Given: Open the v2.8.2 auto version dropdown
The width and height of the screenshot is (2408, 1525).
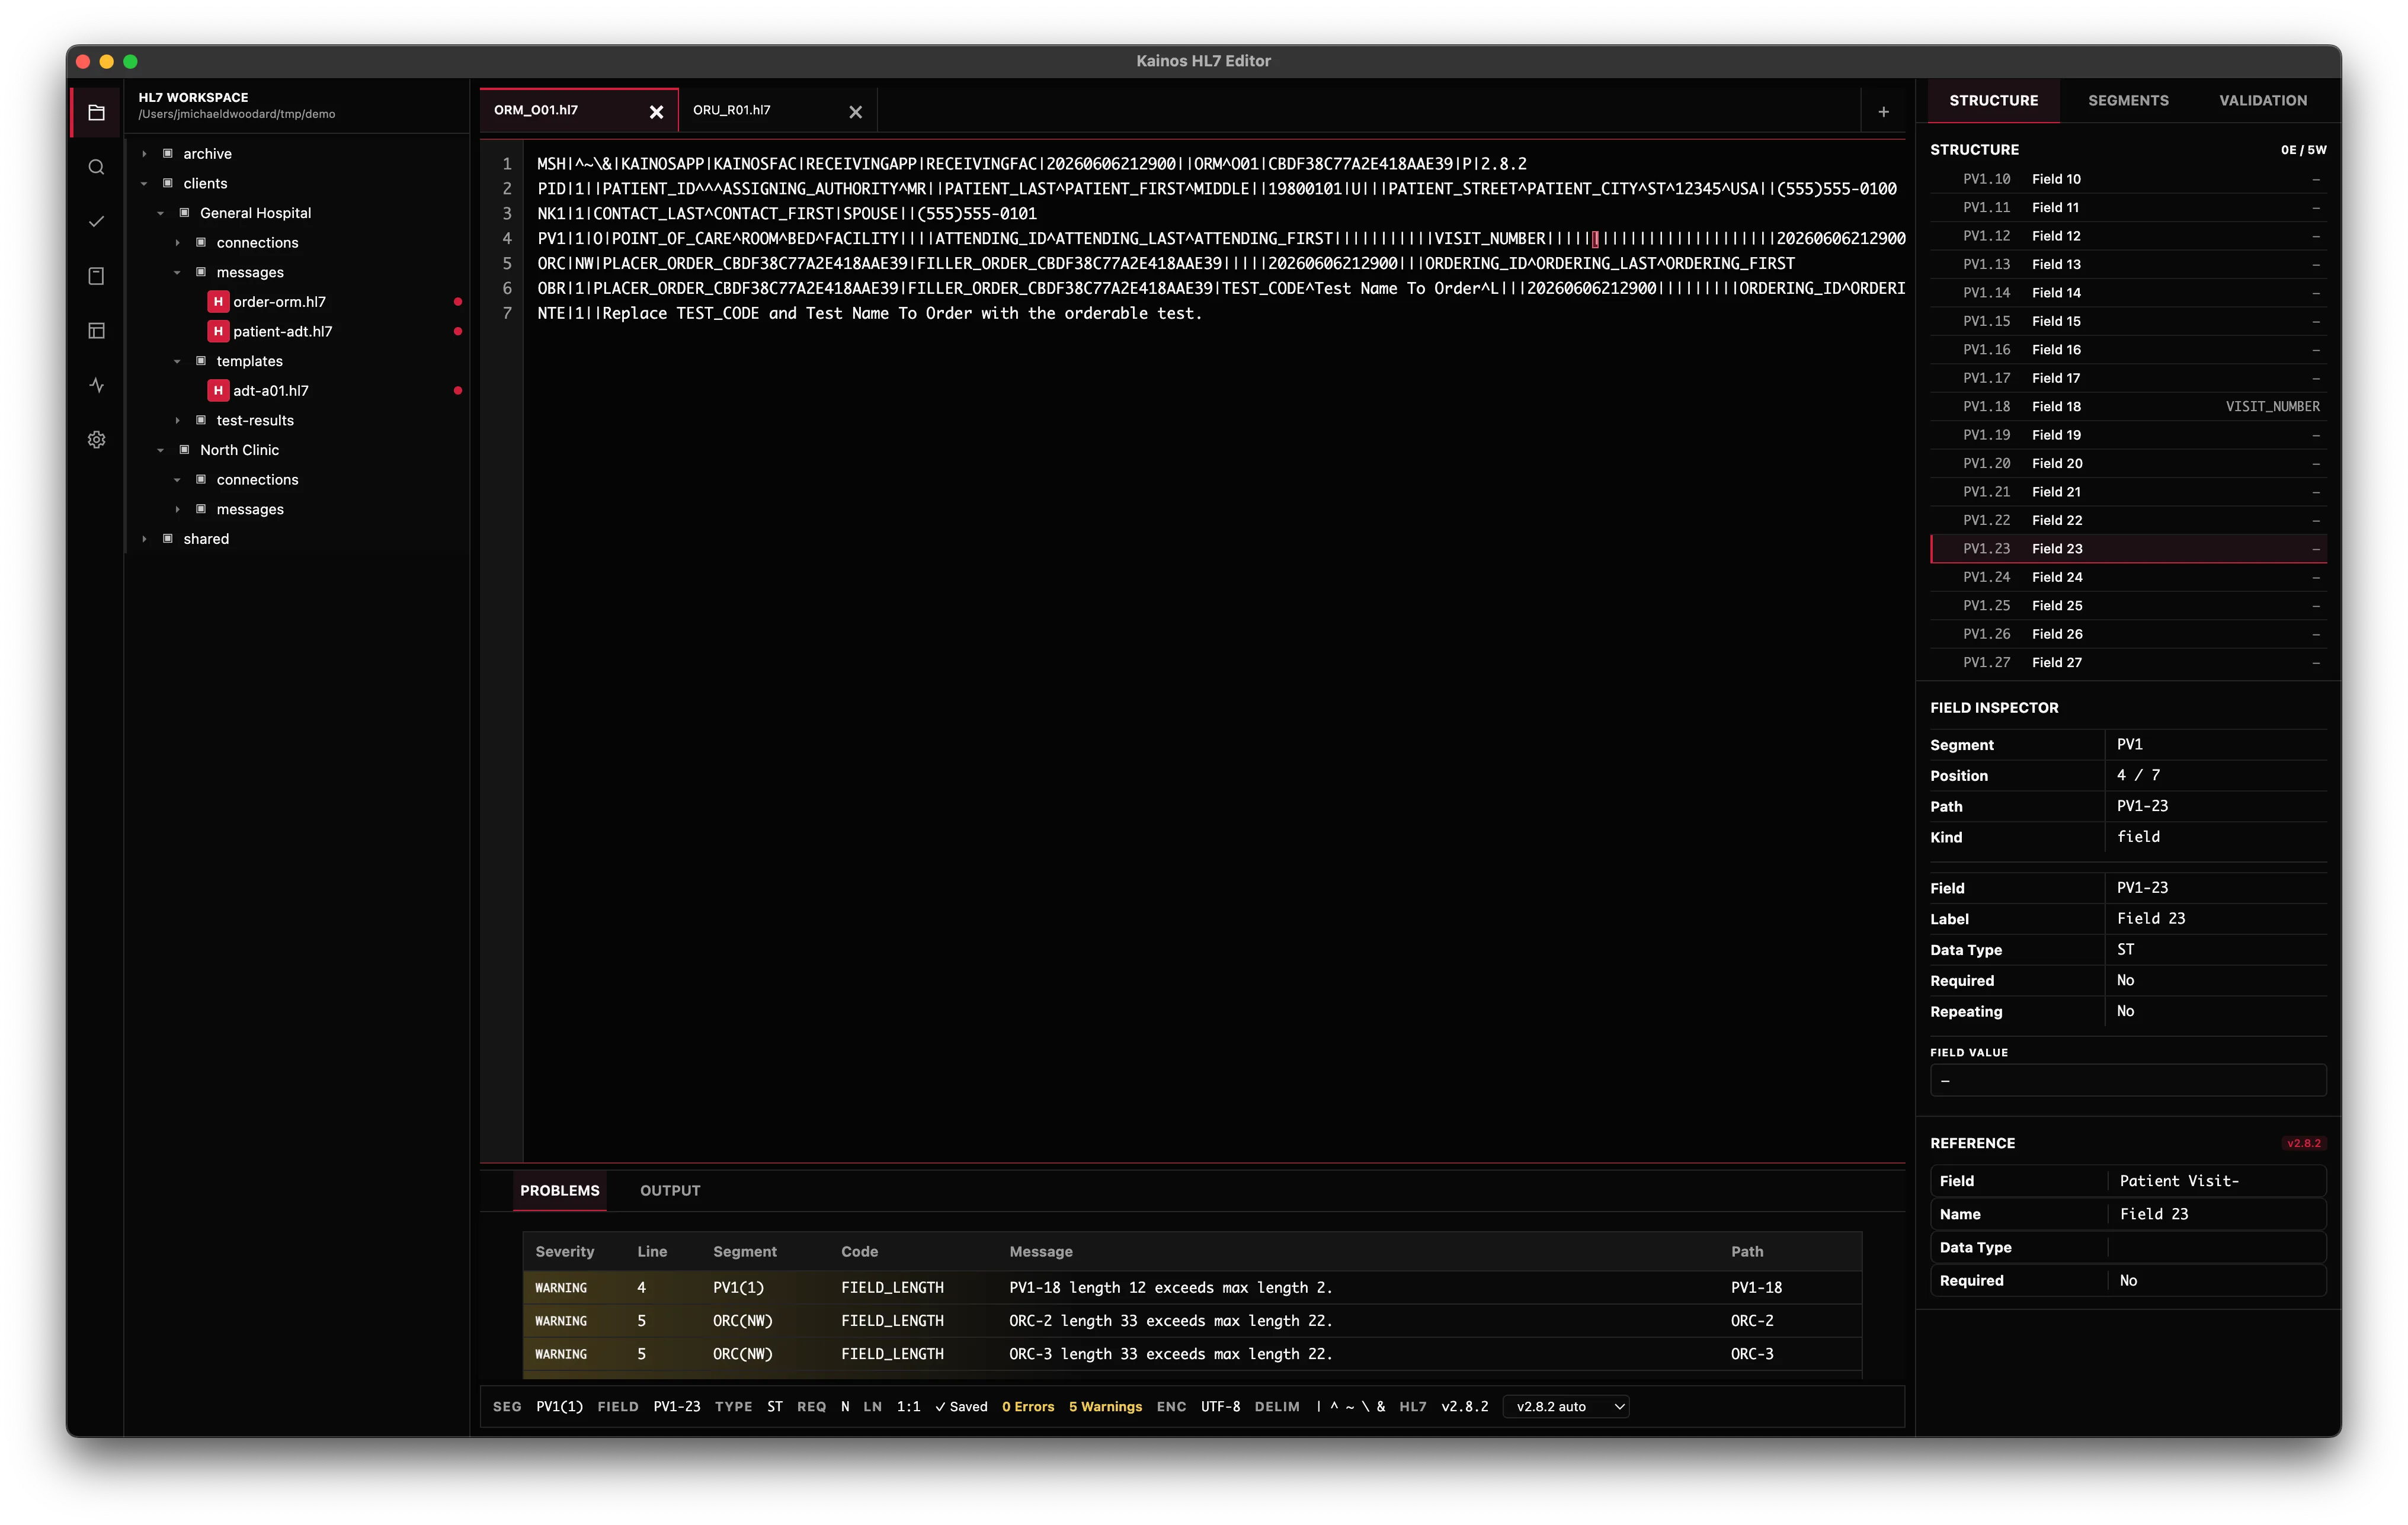Looking at the screenshot, I should [x=1566, y=1406].
